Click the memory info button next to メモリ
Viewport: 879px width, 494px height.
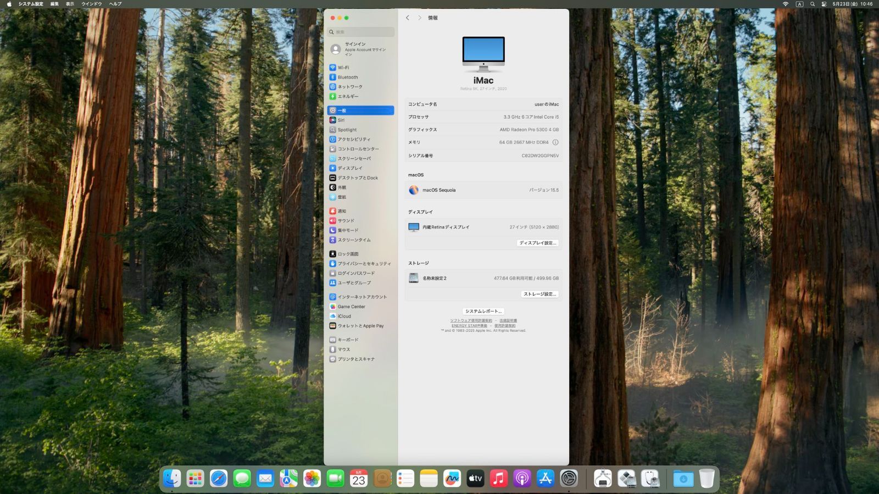555,142
